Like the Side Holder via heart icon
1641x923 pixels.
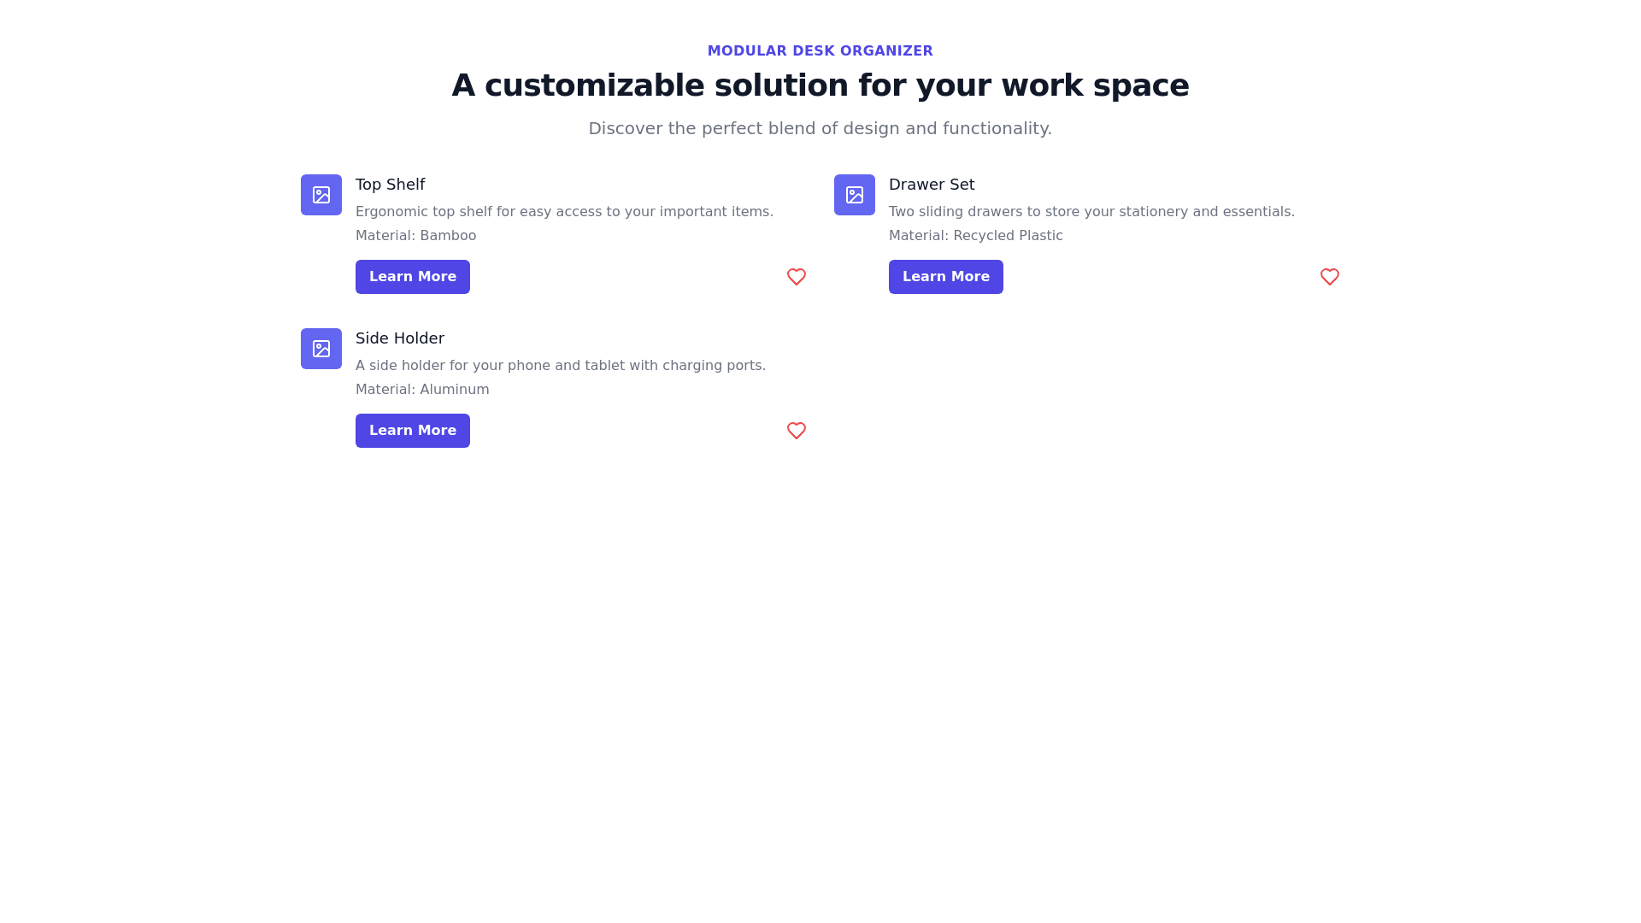click(796, 431)
